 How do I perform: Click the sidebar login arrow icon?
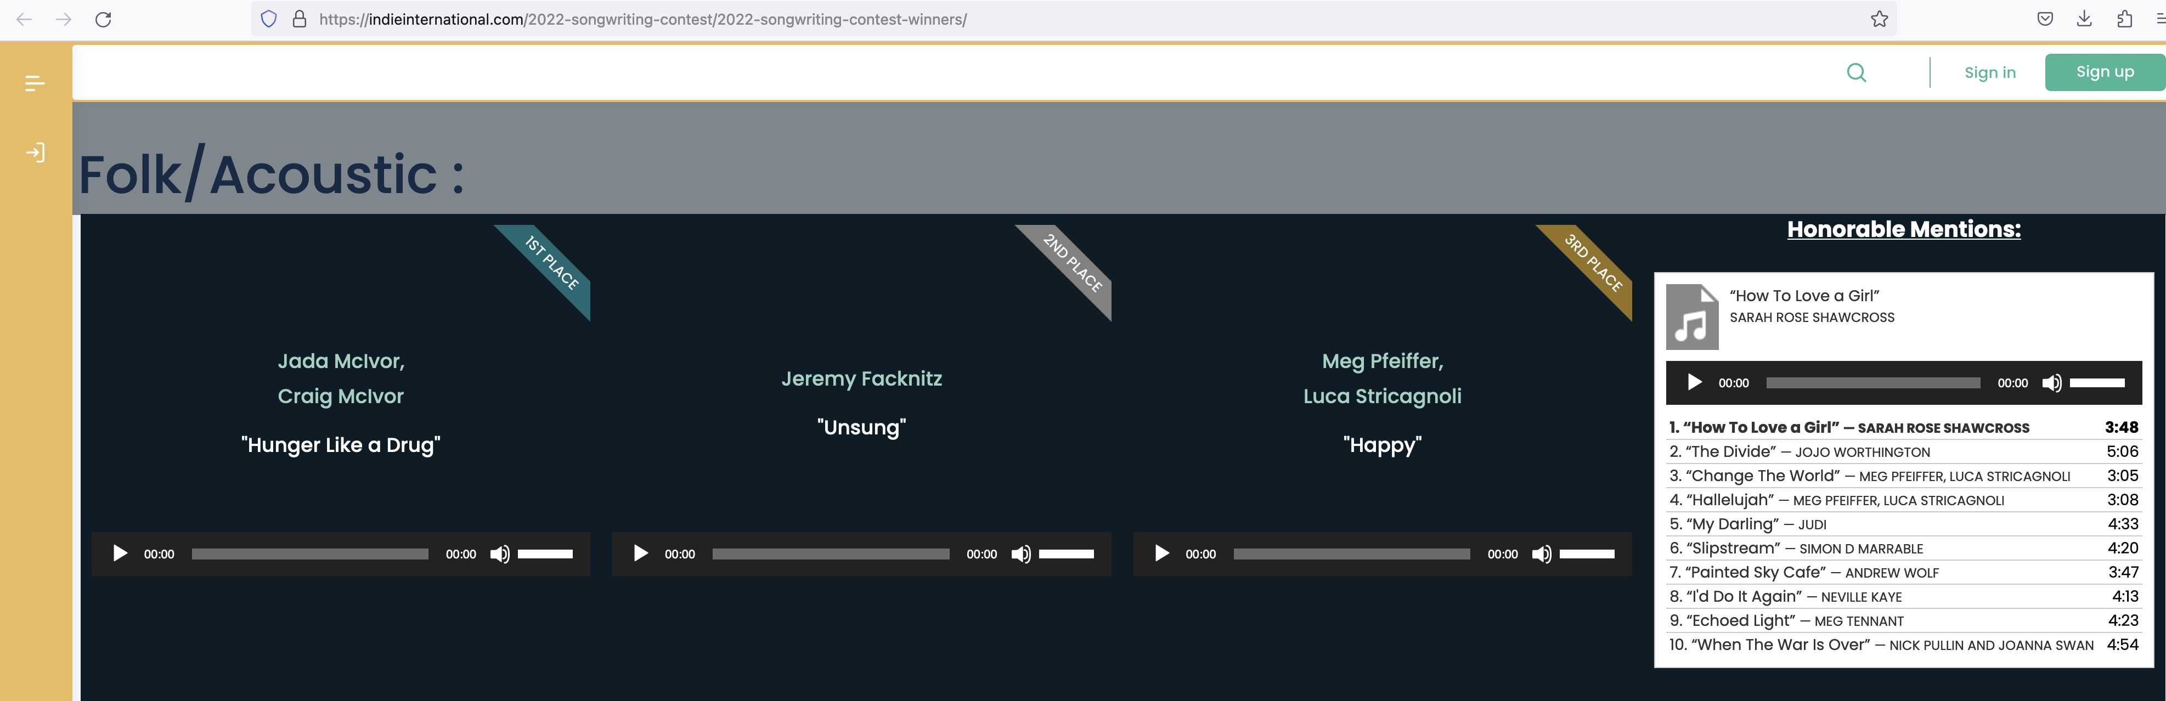pyautogui.click(x=35, y=153)
